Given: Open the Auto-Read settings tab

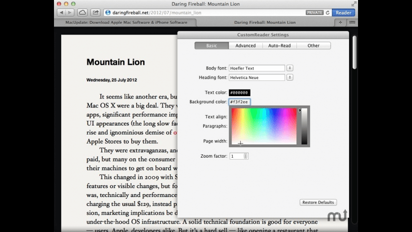Looking at the screenshot, I should [x=279, y=45].
